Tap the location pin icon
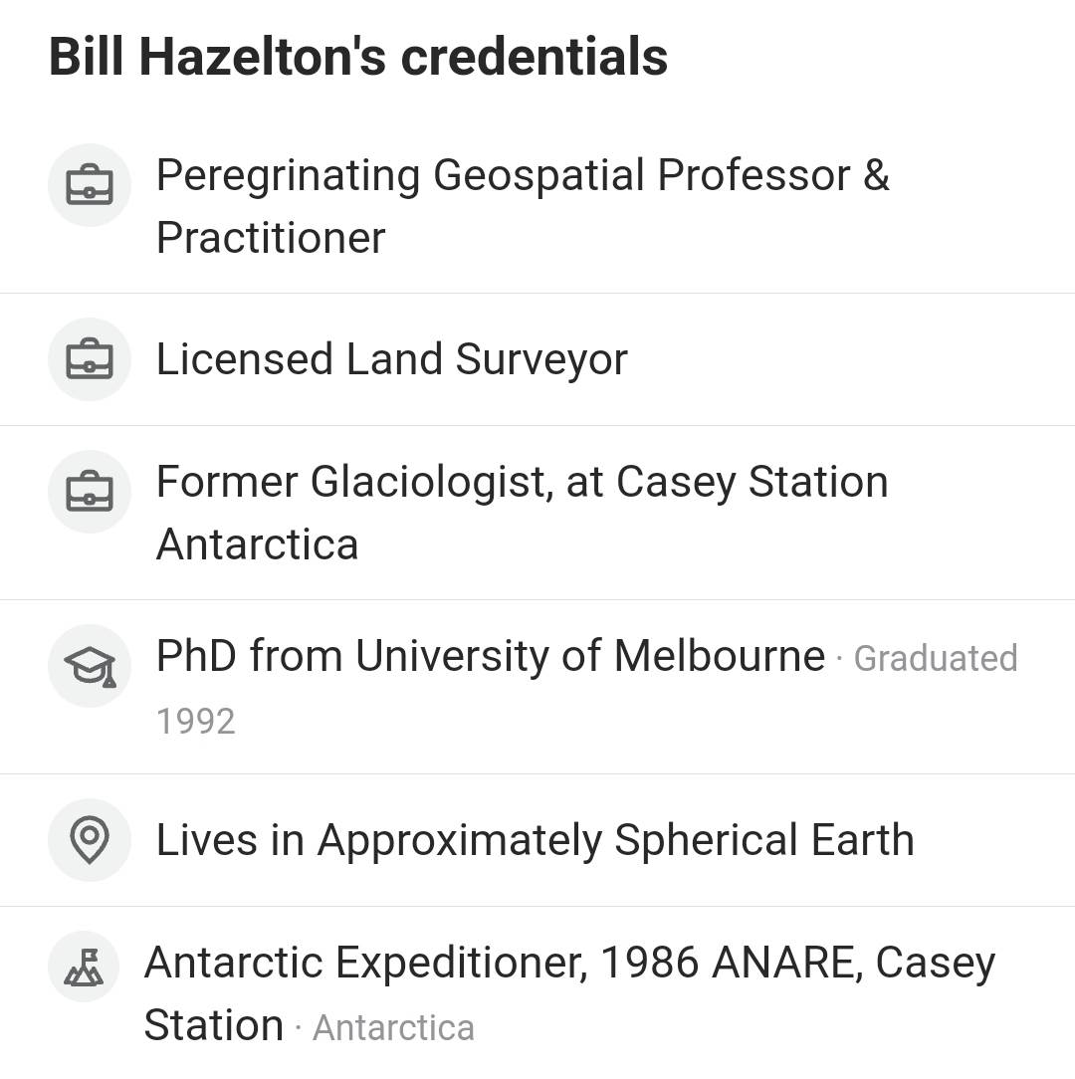This screenshot has width=1075, height=1079. click(90, 840)
